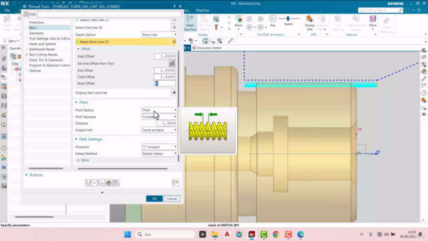
Task: Click the Root Offset input field
Action: point(165,83)
